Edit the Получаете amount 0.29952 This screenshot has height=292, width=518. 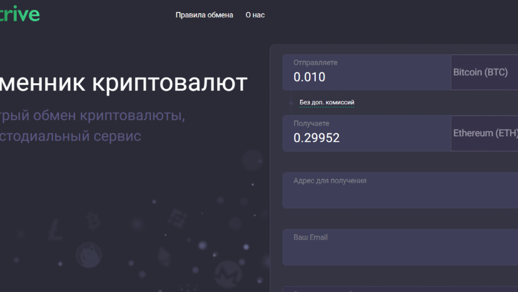tap(366, 133)
